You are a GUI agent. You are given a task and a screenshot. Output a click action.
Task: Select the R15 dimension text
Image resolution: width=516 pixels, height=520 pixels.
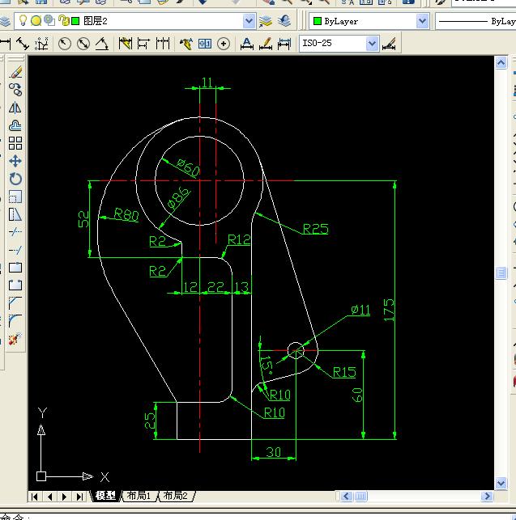pos(344,372)
